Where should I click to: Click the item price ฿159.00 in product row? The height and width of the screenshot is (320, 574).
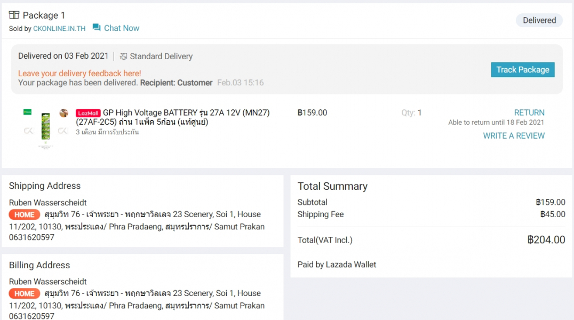coord(312,113)
